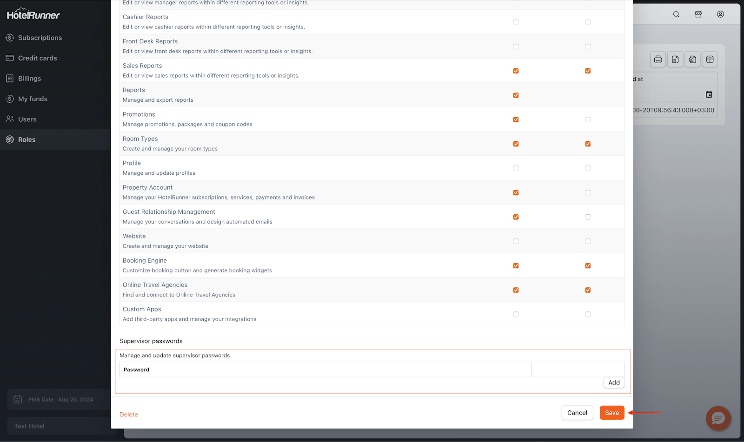
Task: Open the store marketplace icon
Action: (x=698, y=14)
